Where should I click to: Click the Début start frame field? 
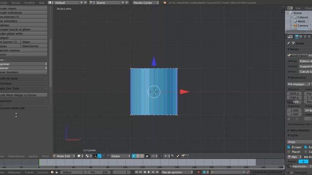tap(73, 172)
